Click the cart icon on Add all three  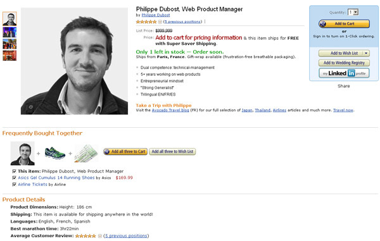[106, 152]
